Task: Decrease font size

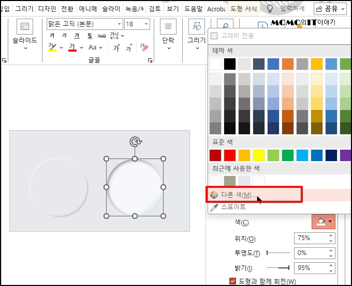Action: 129,47
